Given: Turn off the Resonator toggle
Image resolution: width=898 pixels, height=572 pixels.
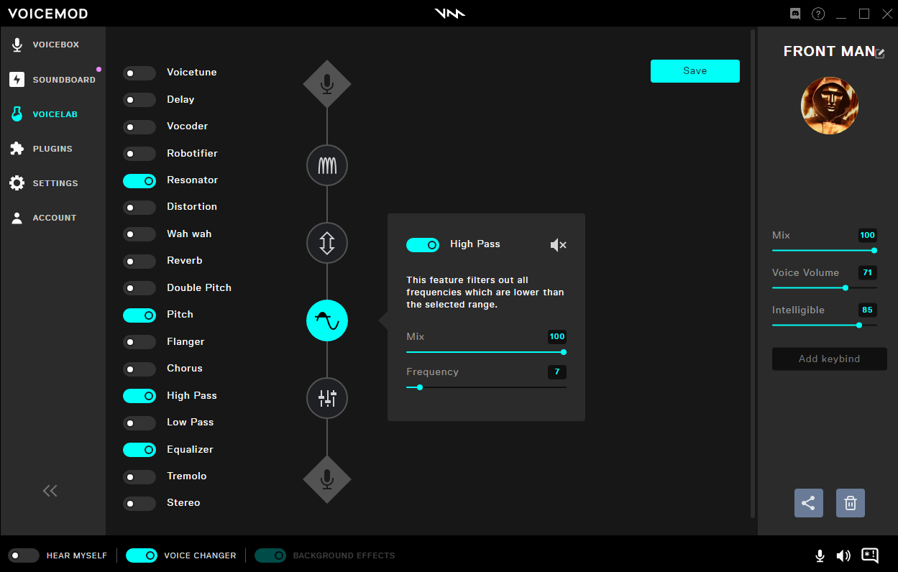Looking at the screenshot, I should (139, 180).
